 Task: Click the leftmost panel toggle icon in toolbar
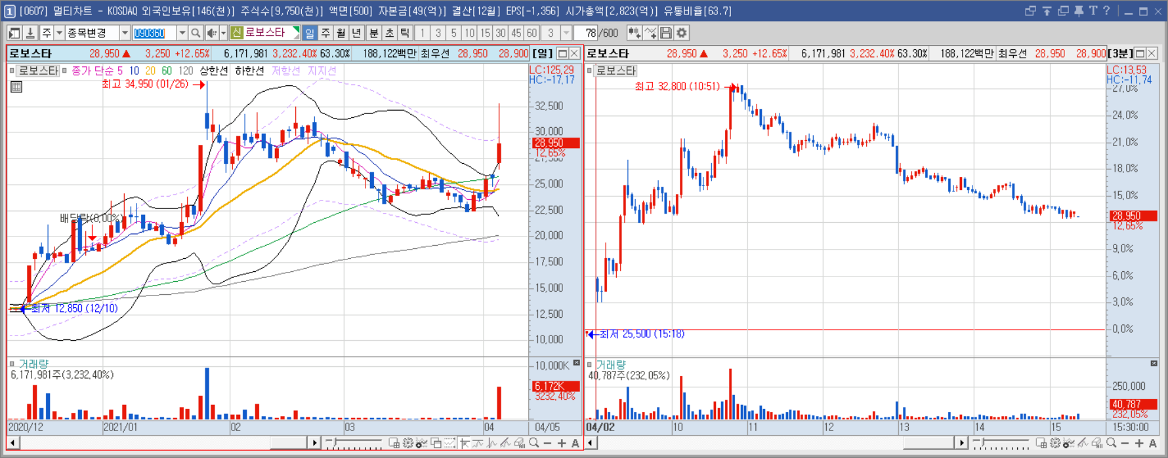14,33
